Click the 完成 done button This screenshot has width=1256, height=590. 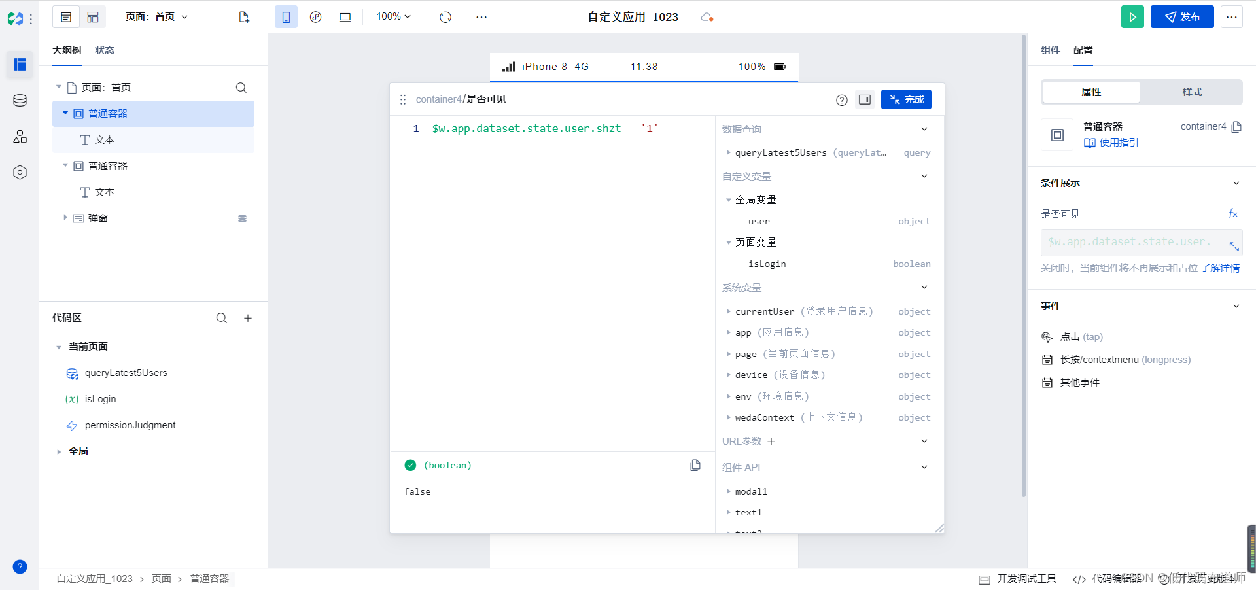pyautogui.click(x=906, y=99)
